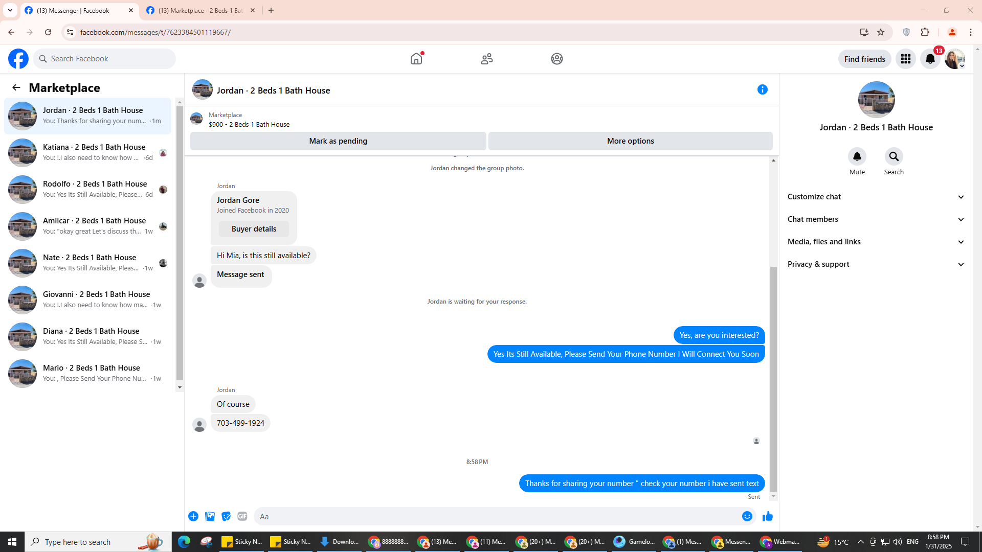Switch to the Marketplace - 2 Beds tab
Screen dimensions: 982x552
200,10
